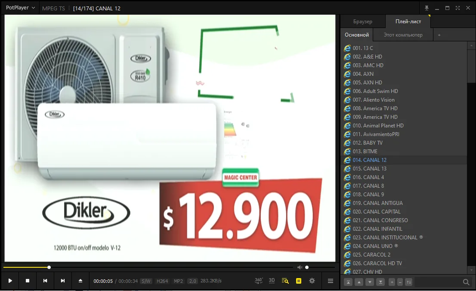Adjust the volume slider knob
Screen dimensions: 476x291
point(307,267)
